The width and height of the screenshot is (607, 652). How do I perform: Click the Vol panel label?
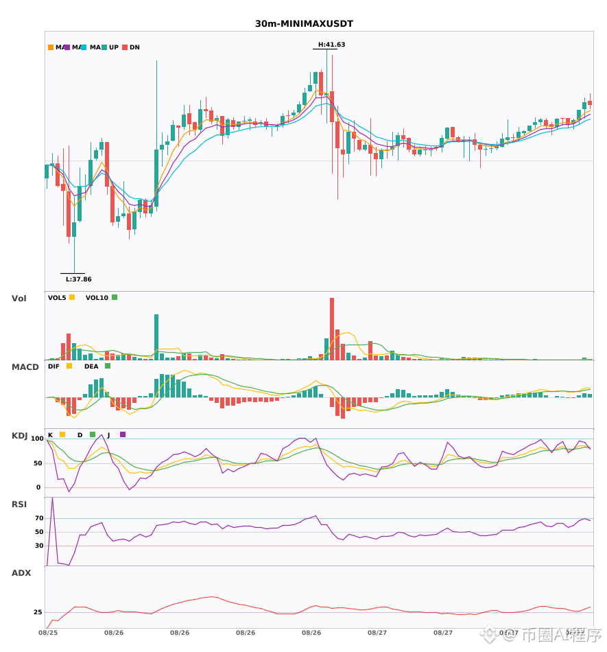(19, 299)
